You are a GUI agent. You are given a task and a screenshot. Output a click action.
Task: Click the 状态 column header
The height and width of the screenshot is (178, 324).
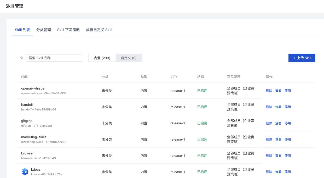coord(201,77)
